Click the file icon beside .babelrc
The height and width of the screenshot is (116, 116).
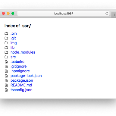click(6, 62)
